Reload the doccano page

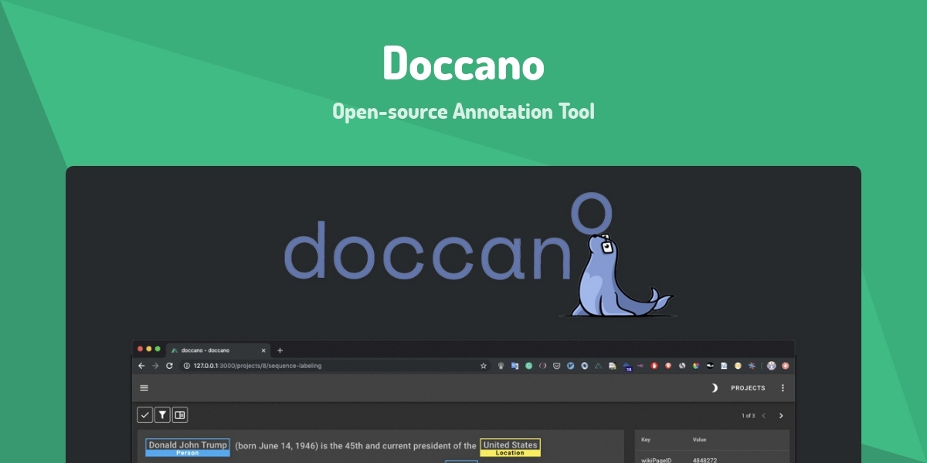coord(171,365)
